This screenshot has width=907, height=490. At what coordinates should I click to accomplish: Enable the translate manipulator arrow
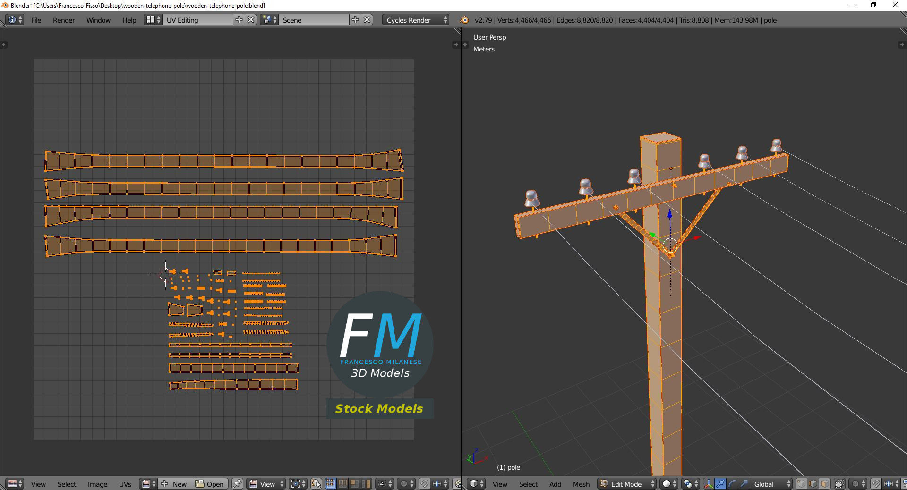click(720, 484)
